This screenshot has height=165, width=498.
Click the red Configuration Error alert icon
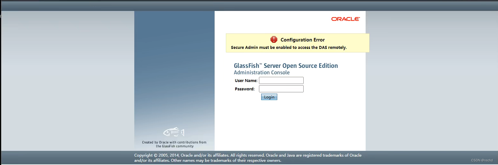[274, 40]
